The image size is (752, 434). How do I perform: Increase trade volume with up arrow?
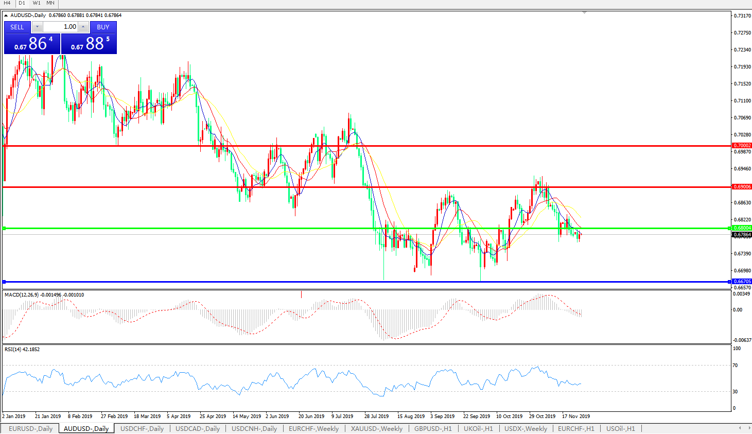pyautogui.click(x=83, y=27)
